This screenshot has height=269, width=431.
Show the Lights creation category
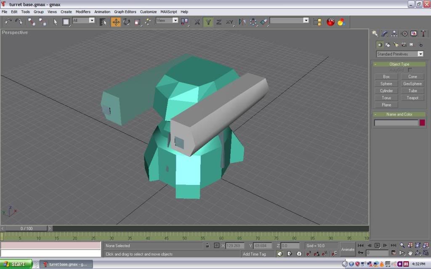tap(396, 45)
